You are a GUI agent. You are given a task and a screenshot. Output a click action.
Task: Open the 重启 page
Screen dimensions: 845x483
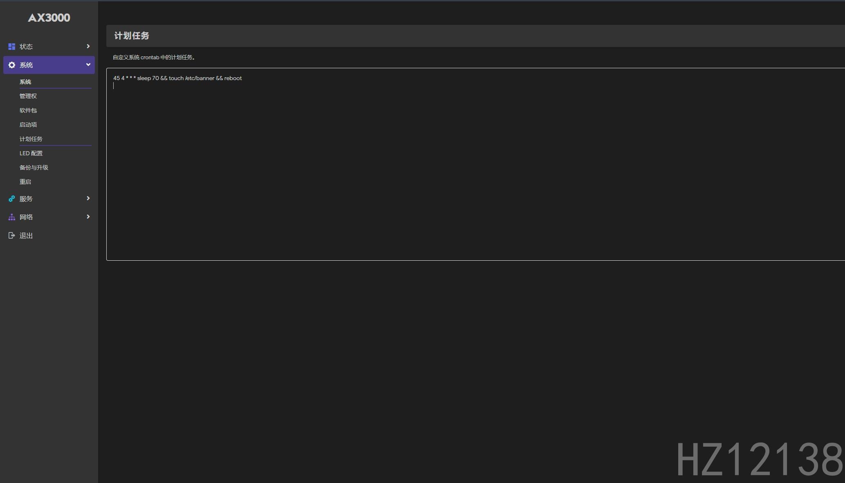point(25,182)
